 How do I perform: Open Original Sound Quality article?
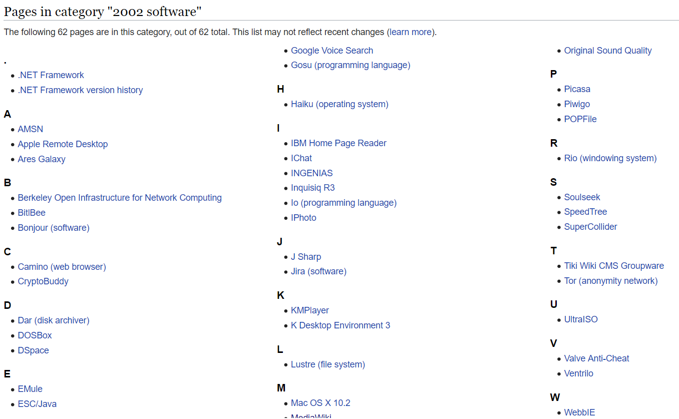(x=608, y=51)
